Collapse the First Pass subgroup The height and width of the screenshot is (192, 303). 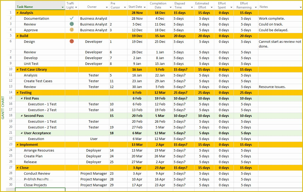tap(22, 98)
